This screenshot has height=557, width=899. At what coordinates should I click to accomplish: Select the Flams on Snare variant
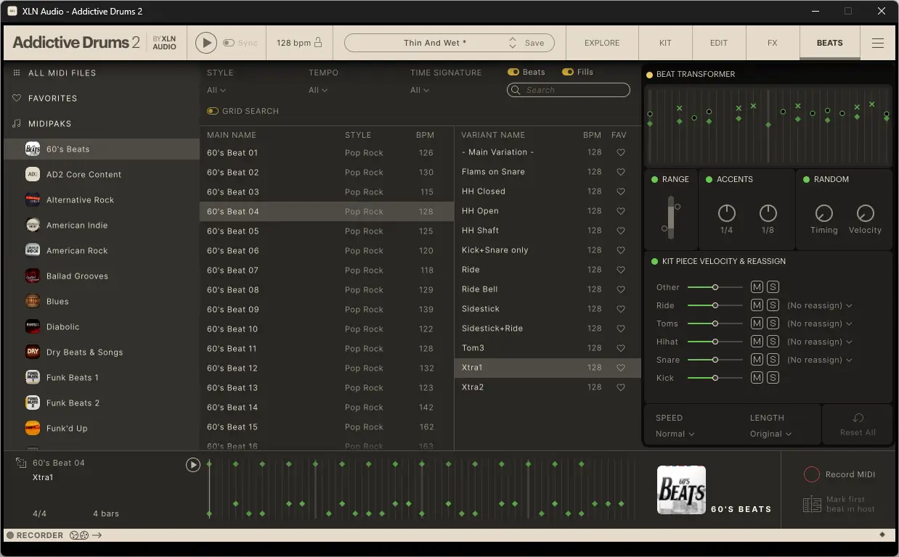(x=548, y=172)
